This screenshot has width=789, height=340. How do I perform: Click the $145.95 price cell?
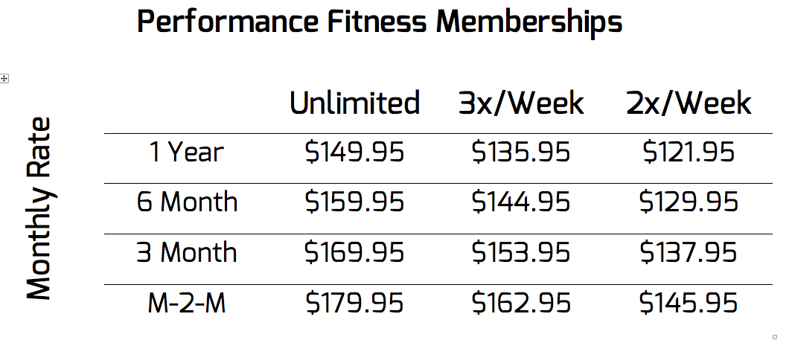[x=689, y=304]
